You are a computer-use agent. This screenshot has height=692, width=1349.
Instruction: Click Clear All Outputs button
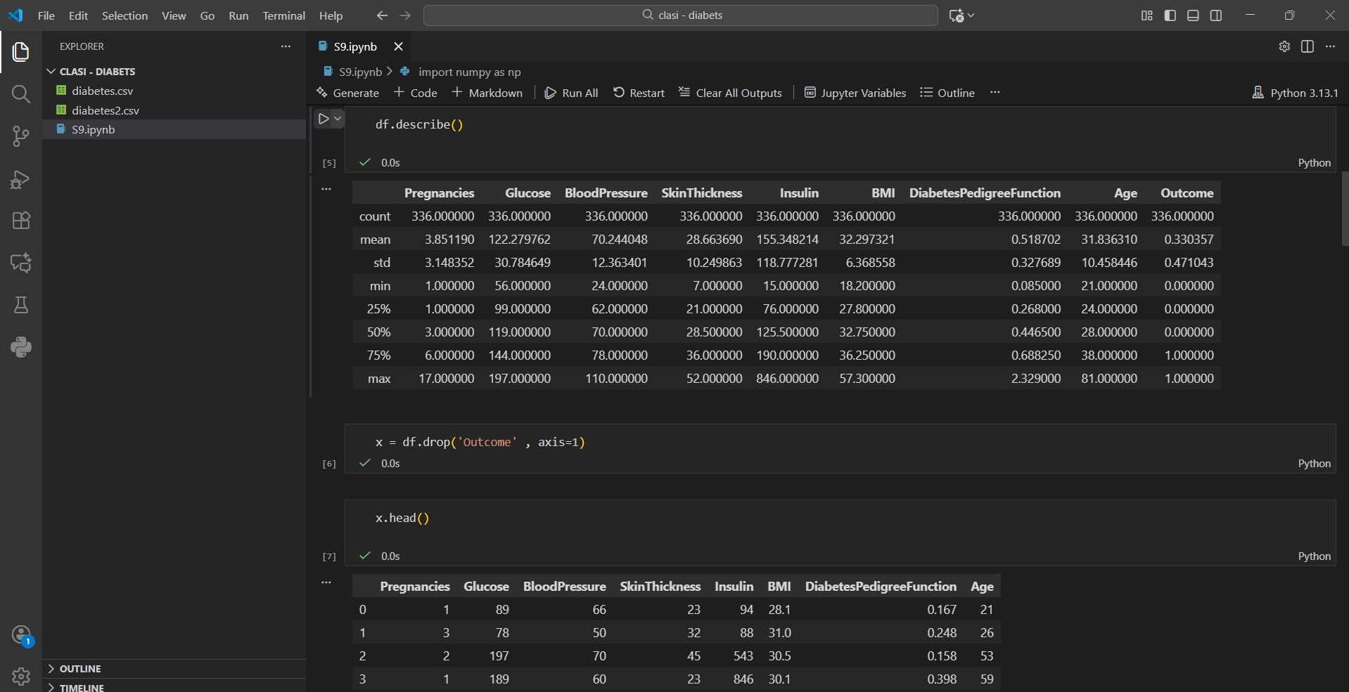[730, 93]
